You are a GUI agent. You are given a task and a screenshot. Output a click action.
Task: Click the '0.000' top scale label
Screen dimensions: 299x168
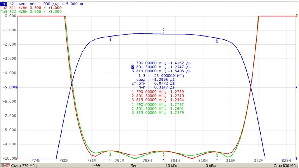pos(10,16)
